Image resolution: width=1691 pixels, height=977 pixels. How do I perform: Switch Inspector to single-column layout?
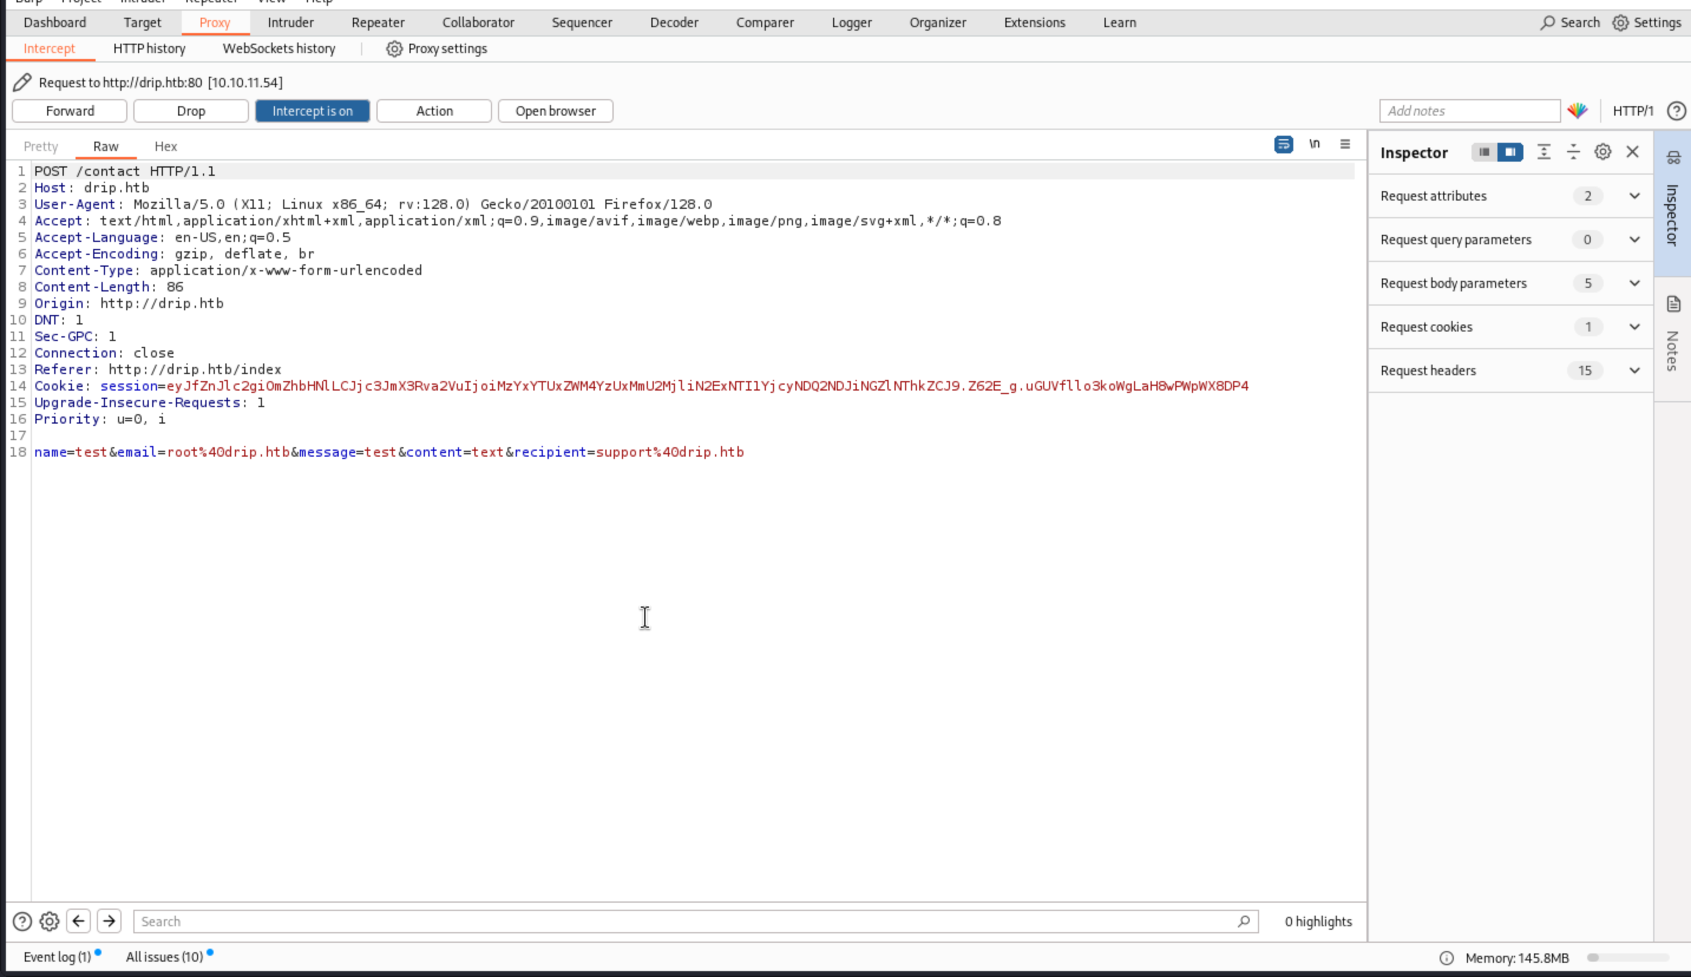point(1484,152)
